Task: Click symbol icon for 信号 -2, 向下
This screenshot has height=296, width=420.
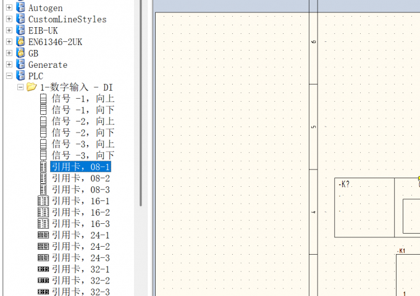Action: point(43,133)
